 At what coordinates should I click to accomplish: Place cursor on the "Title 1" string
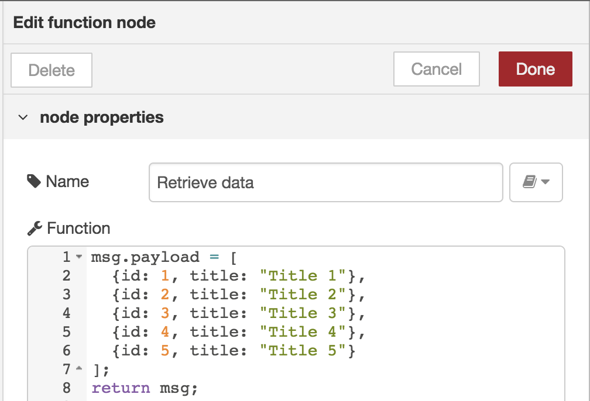(303, 276)
